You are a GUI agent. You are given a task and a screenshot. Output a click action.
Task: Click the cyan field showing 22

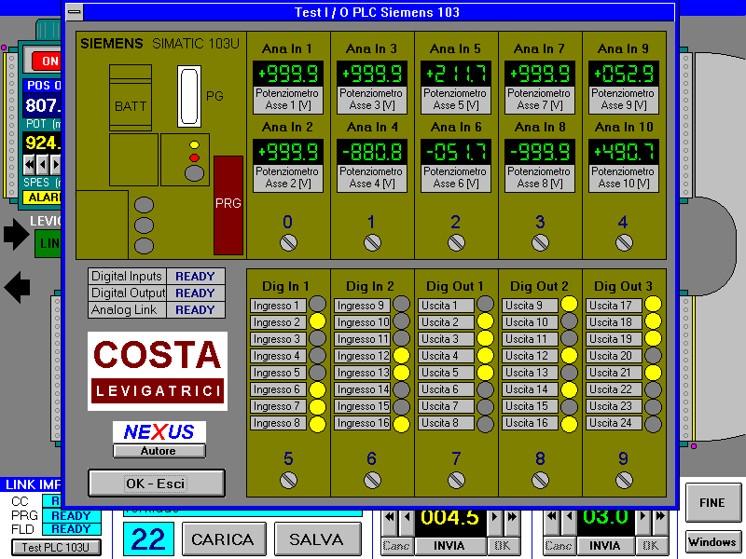click(148, 539)
